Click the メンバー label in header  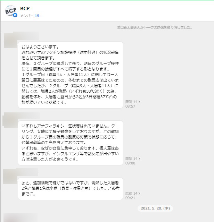coord(27,16)
